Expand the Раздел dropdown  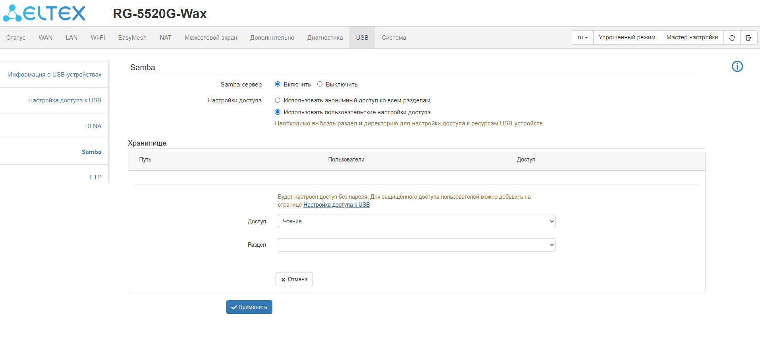416,245
